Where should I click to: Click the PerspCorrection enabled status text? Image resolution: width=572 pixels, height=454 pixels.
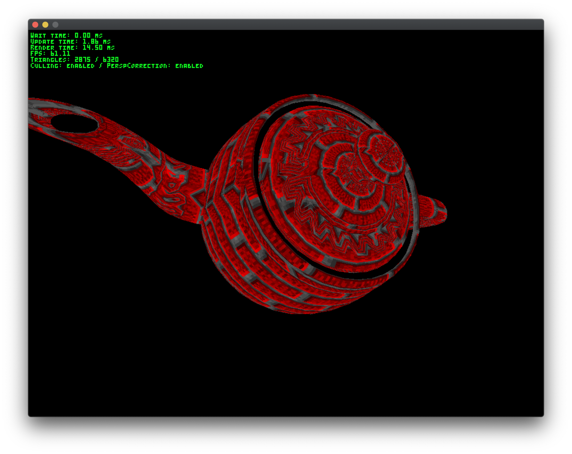coord(155,66)
